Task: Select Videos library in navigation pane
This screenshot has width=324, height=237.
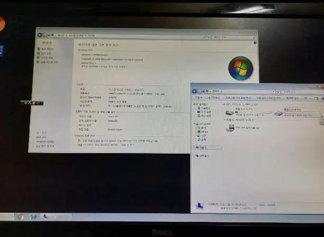Action: 202,132
